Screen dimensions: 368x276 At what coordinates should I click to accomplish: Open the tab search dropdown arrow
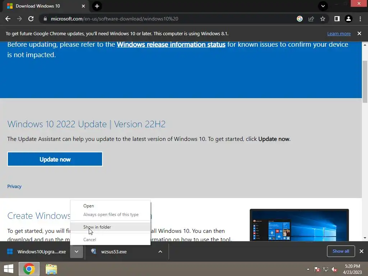click(x=323, y=6)
